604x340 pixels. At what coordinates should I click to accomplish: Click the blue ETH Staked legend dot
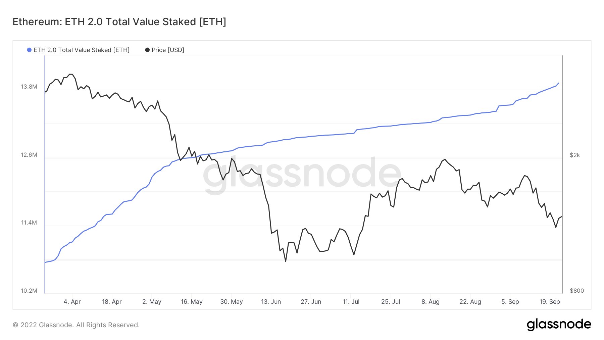[29, 50]
